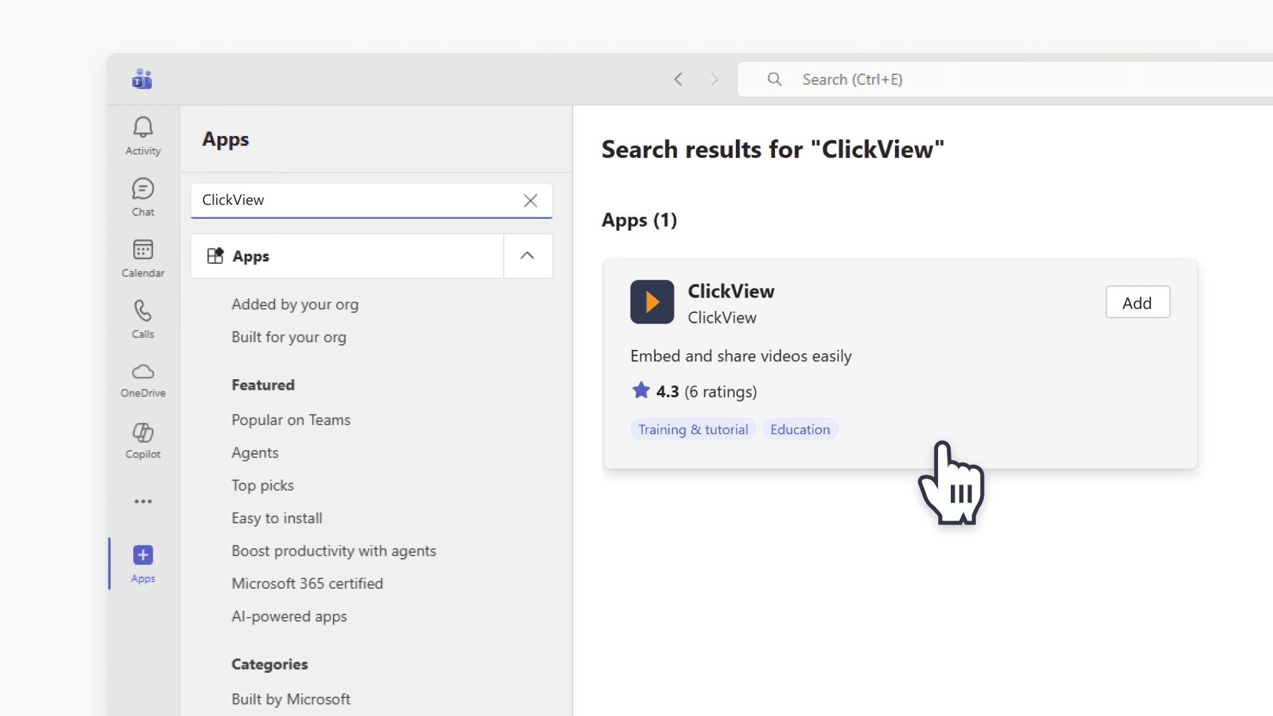Click the Training & tutorial tag
Viewport: 1273px width, 716px height.
692,429
